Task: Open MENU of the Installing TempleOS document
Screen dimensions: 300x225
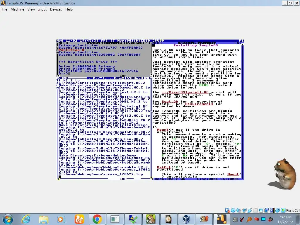Action: tap(157, 43)
